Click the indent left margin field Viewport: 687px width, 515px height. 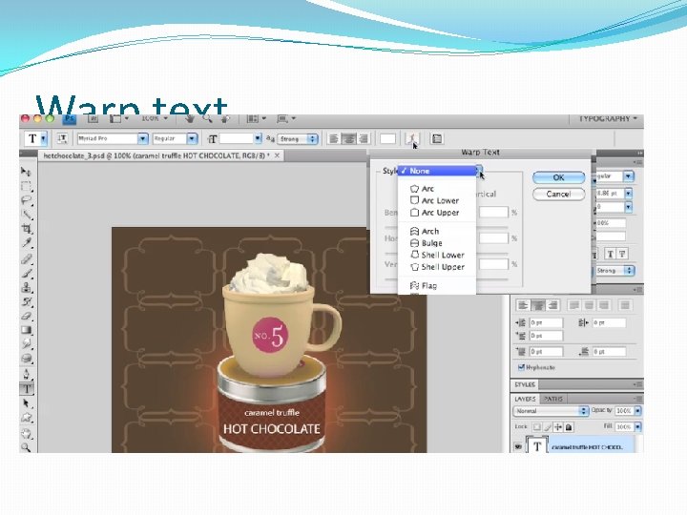(546, 322)
